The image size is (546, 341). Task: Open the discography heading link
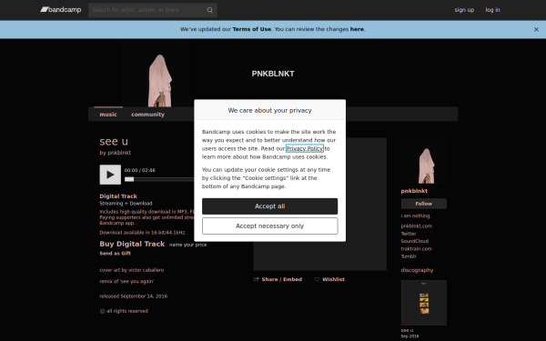[x=417, y=270]
